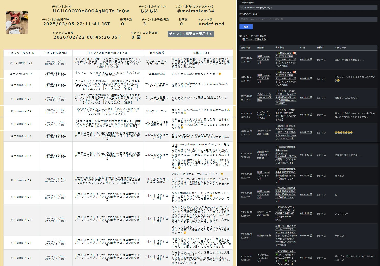
Task: Open external link icon beside 01:04:14 timestamp
Action: pos(311,78)
